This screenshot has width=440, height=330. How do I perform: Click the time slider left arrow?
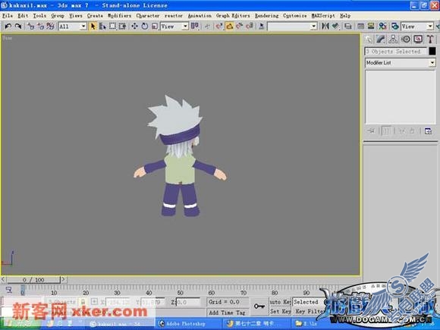coord(3,279)
